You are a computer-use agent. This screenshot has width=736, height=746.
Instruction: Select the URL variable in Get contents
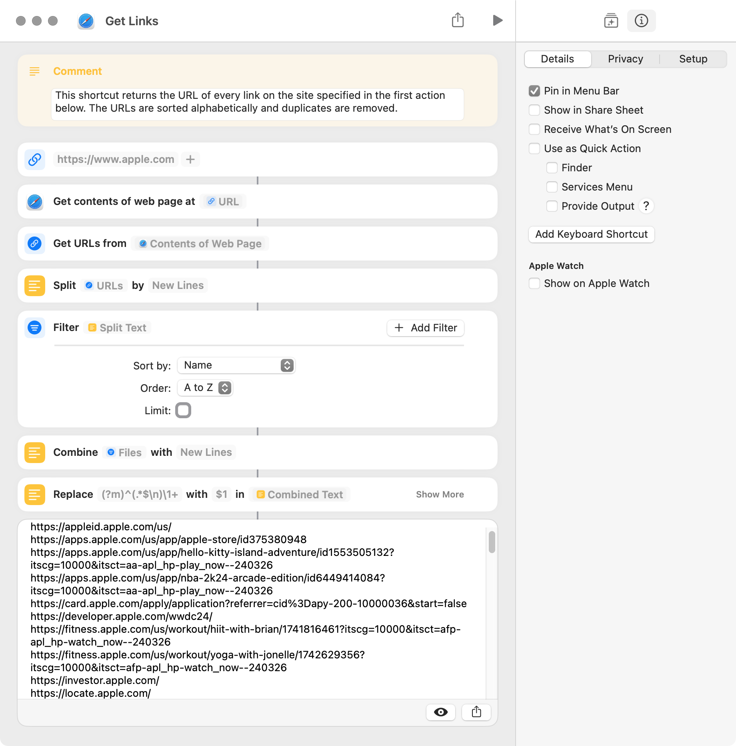click(223, 201)
